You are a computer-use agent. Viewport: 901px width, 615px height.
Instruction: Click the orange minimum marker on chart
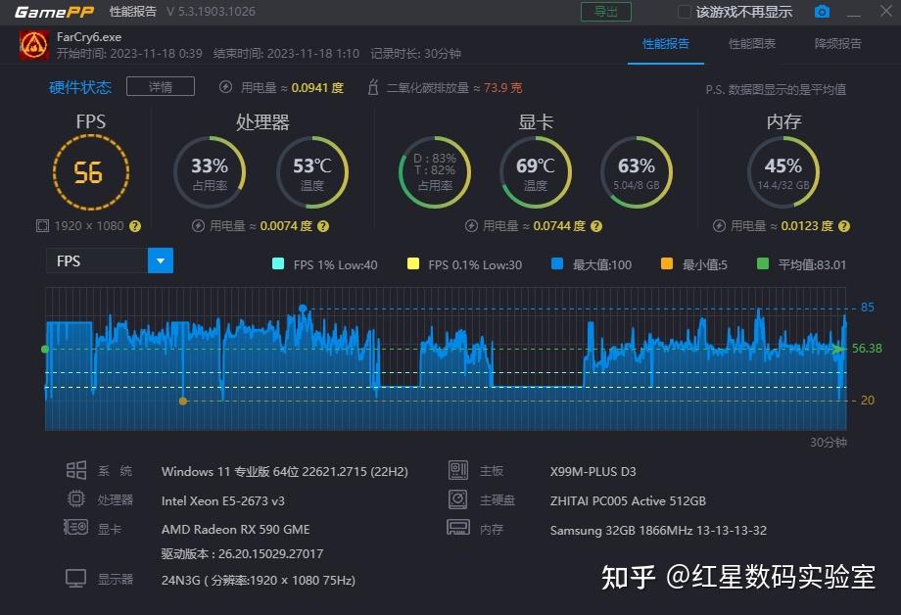tap(183, 402)
